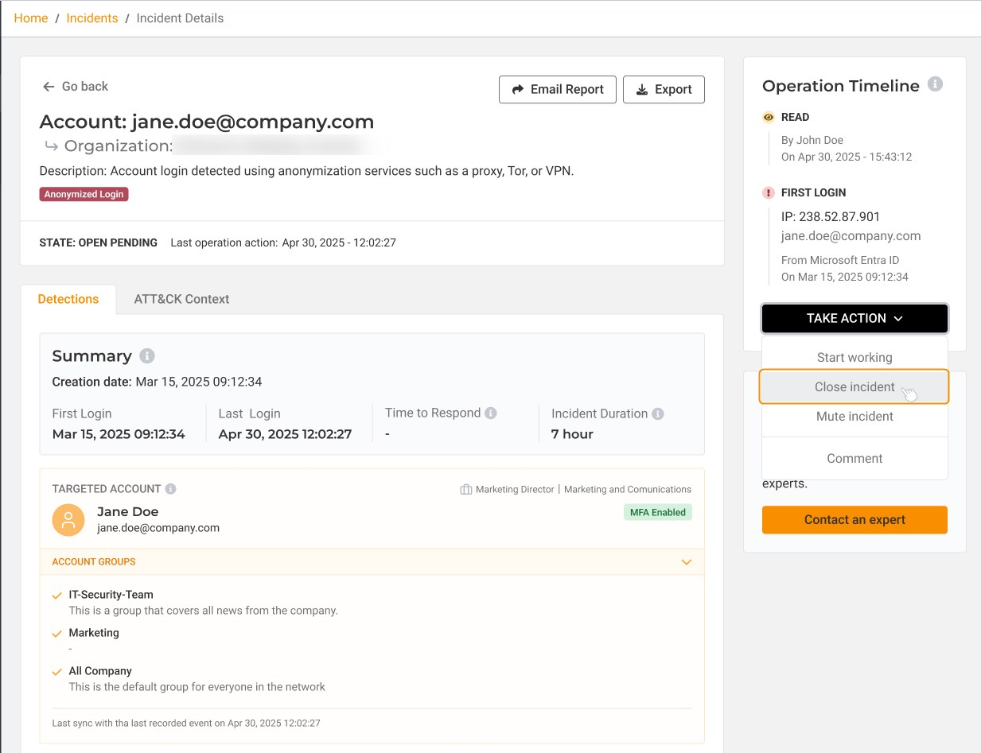Screen dimensions: 981x753
Task: Collapse the ACCOUNT GROUPS section chevron
Action: click(687, 562)
